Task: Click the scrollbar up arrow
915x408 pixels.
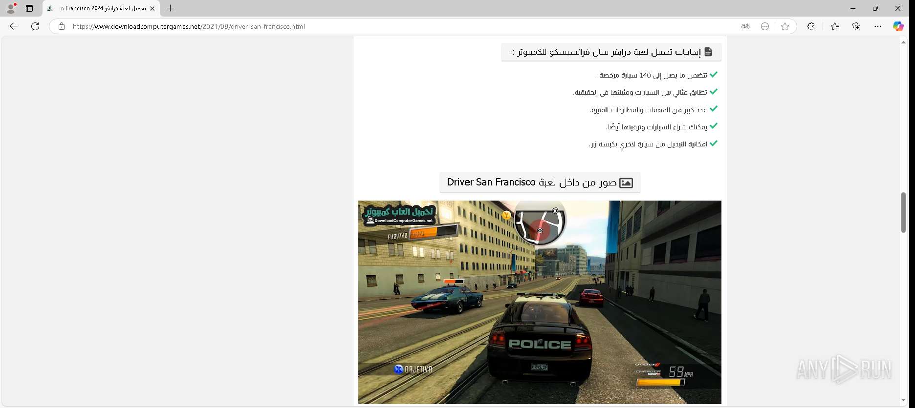Action: pos(903,42)
